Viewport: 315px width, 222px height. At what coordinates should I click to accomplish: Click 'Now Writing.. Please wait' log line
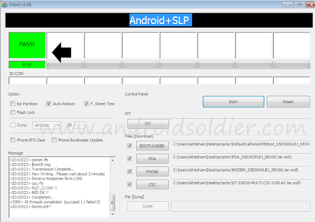pos(58,174)
